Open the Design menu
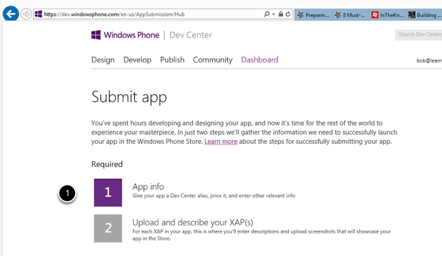Viewport: 442px width, 256px height. tap(103, 59)
